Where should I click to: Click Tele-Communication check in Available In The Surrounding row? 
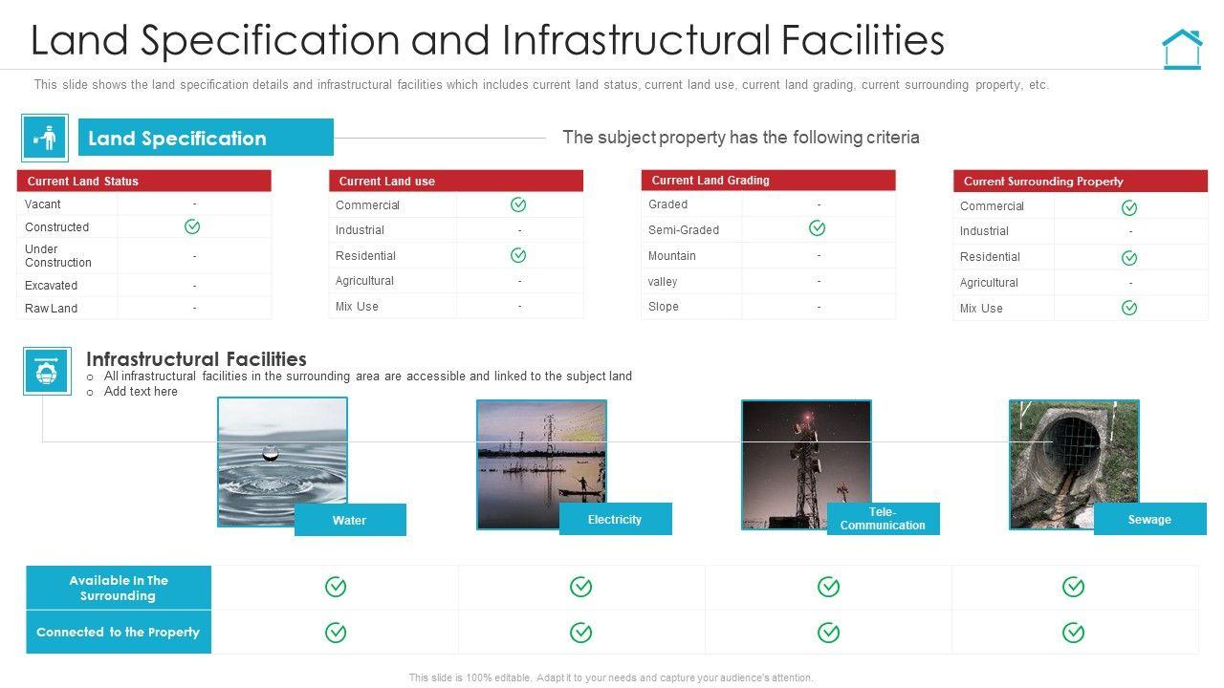click(829, 587)
